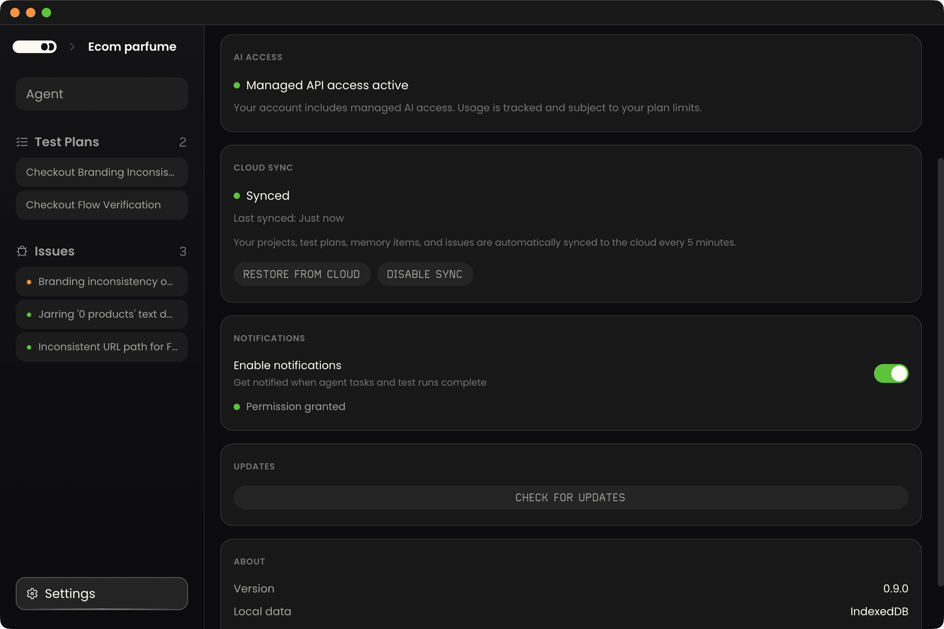Open Settings from the sidebar
Image resolution: width=944 pixels, height=629 pixels.
coord(101,594)
